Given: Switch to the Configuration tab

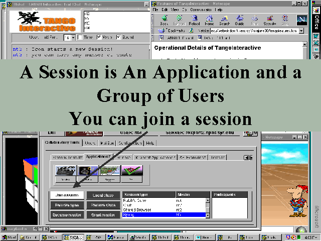Looking at the screenshot, I should tap(130, 143).
